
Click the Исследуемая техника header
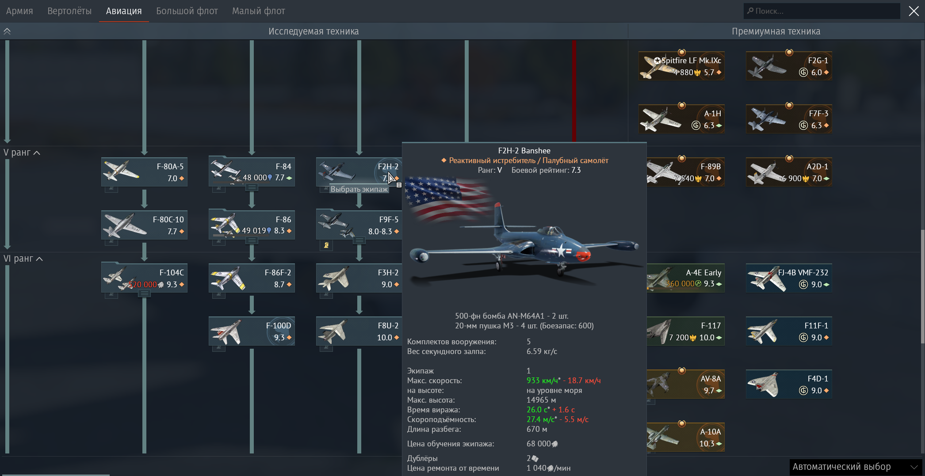click(313, 31)
